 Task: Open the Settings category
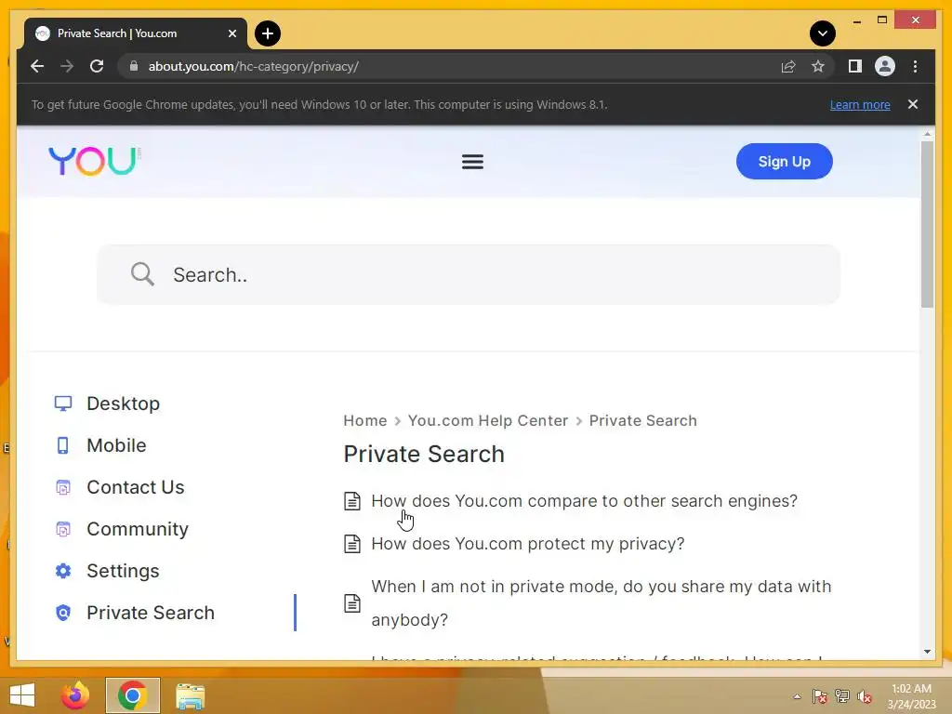(123, 572)
